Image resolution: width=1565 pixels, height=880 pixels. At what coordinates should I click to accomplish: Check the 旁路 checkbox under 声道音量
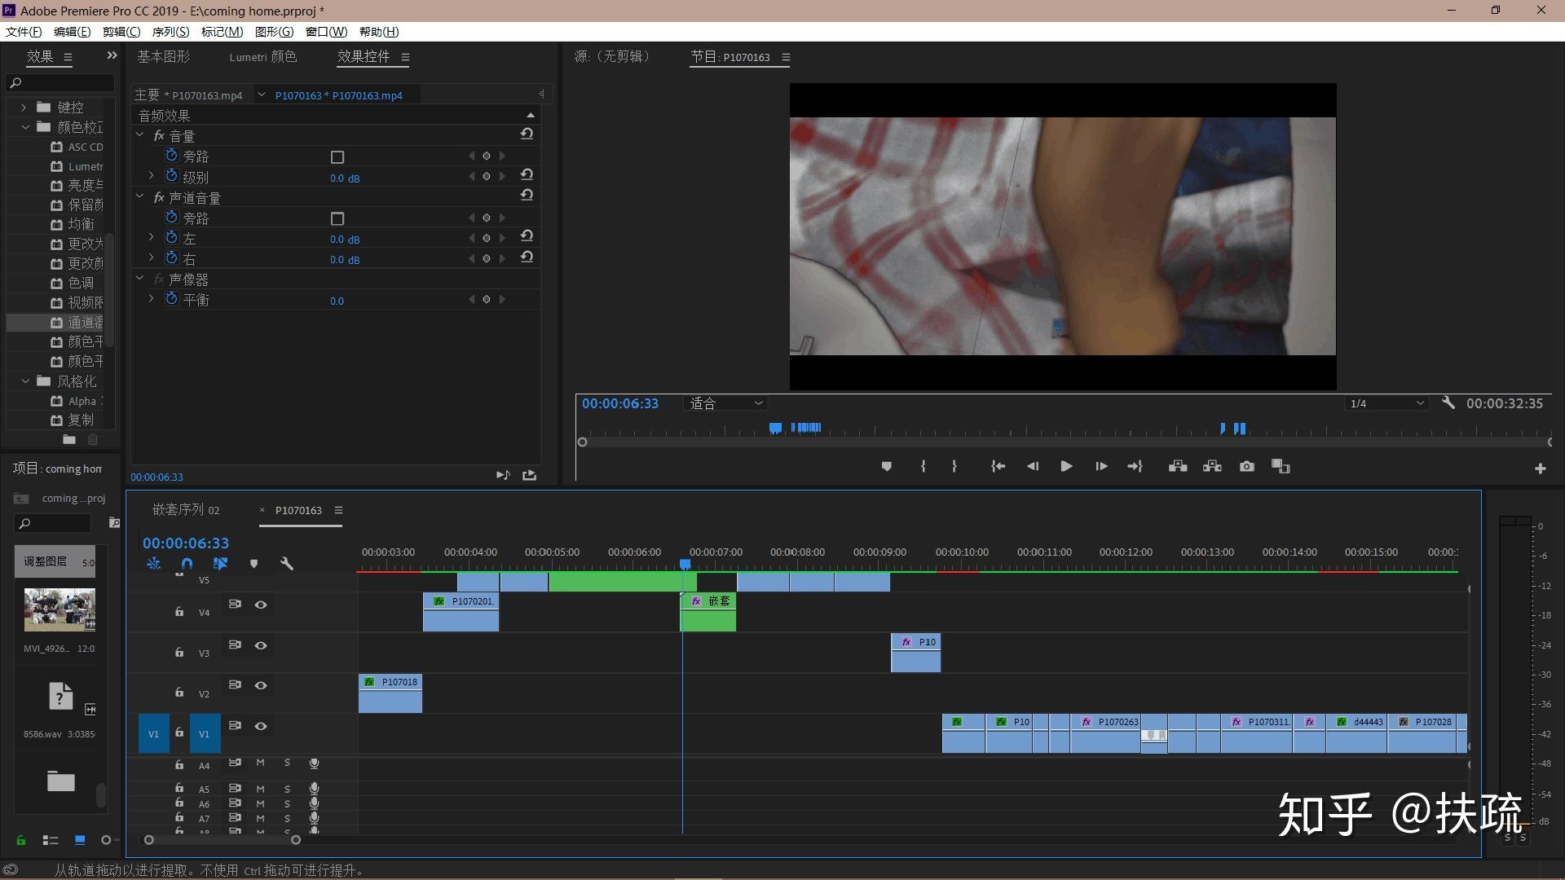[x=337, y=218]
